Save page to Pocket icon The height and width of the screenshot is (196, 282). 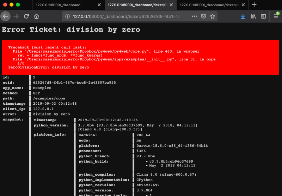pyautogui.click(x=204, y=17)
